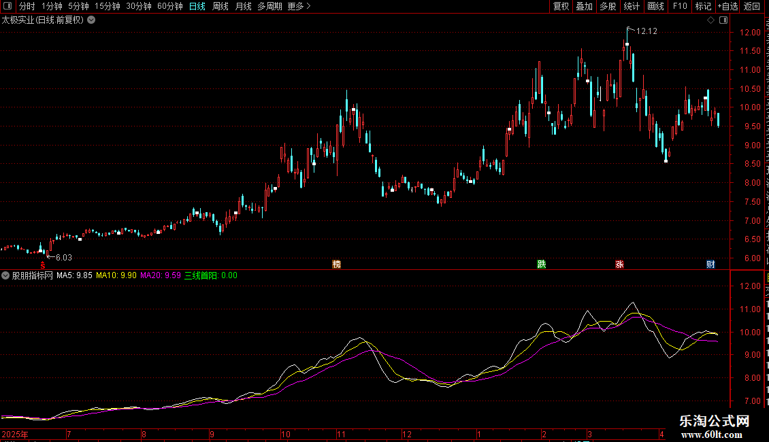Open F10 company information
The height and width of the screenshot is (442, 769).
(x=680, y=6)
